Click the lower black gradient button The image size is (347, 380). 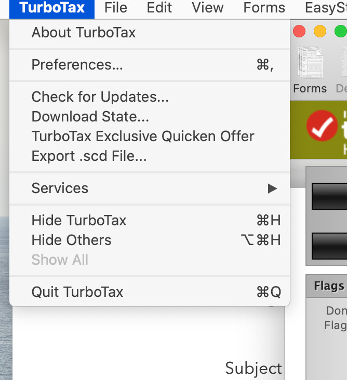coord(329,246)
